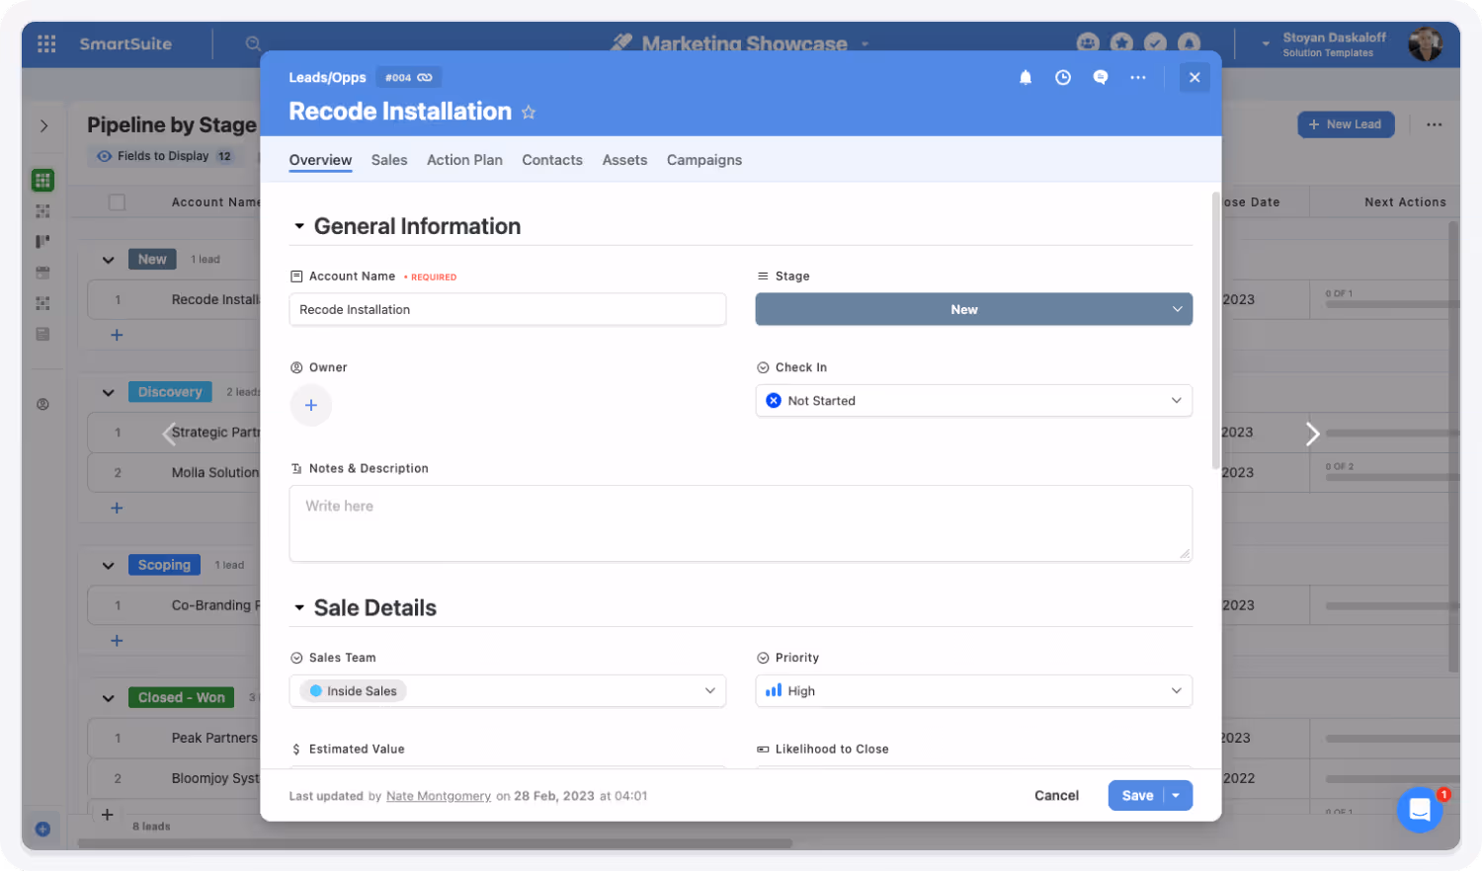Image resolution: width=1482 pixels, height=871 pixels.
Task: Click the favorites star in top bar
Action: coord(1121,42)
